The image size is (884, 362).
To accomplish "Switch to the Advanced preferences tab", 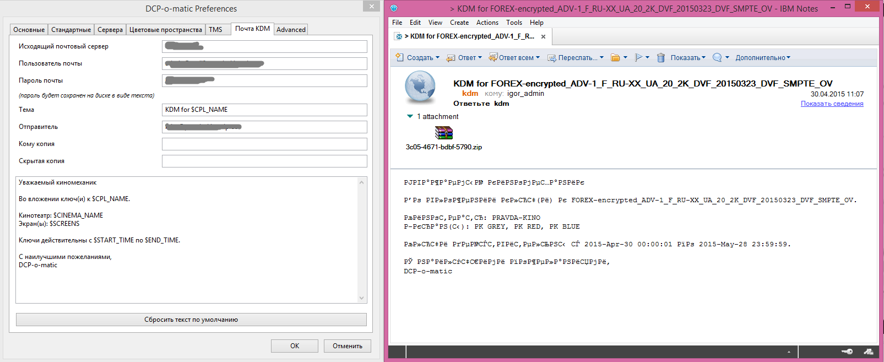I will coord(291,30).
